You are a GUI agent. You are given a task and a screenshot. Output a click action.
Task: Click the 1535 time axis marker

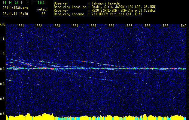93,25
